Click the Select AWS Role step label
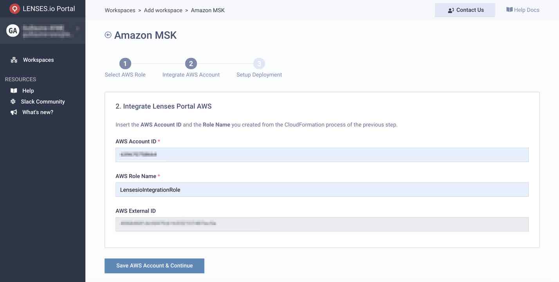 [125, 75]
